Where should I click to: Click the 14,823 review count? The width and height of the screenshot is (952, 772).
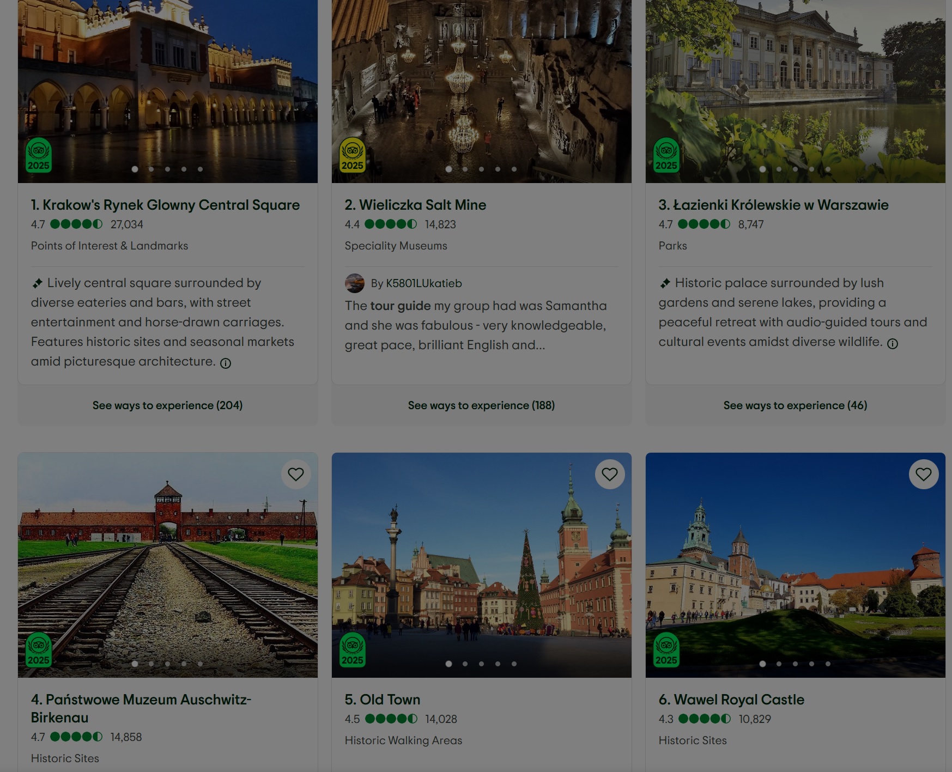click(x=440, y=224)
